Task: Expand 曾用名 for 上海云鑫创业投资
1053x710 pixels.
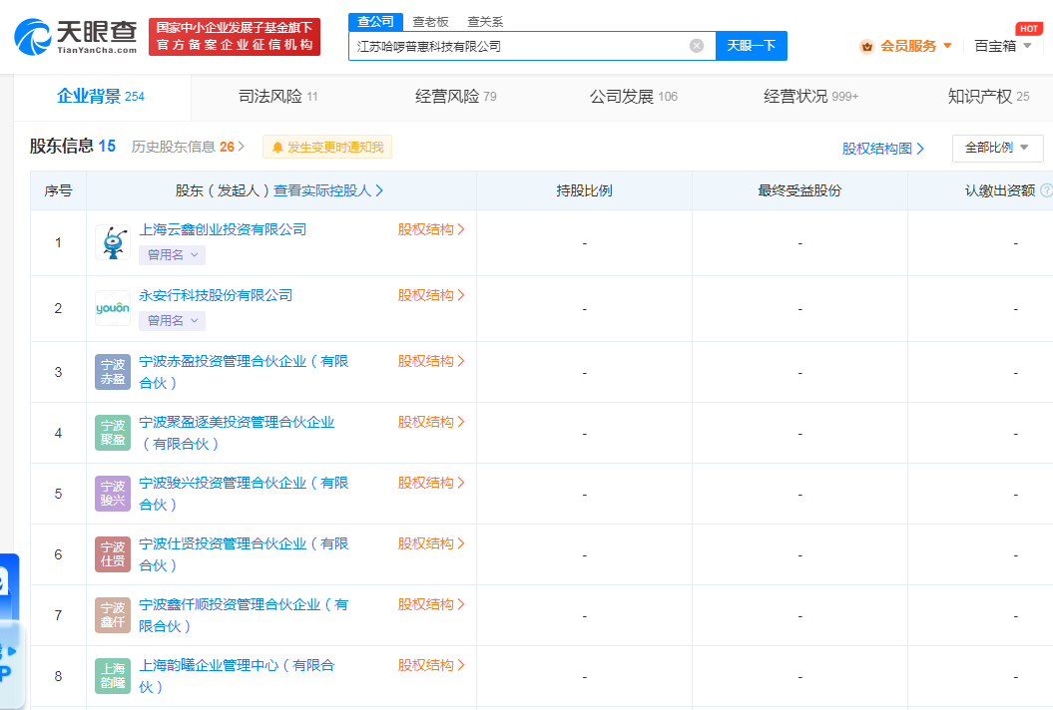Action: tap(172, 255)
